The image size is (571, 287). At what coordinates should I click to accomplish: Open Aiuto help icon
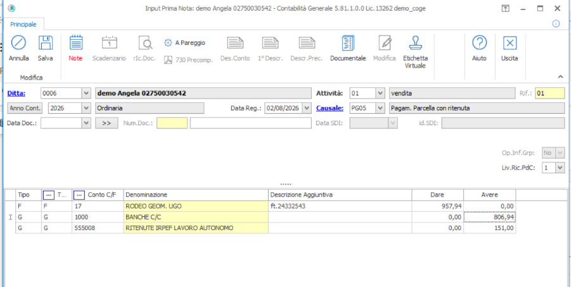pos(479,43)
